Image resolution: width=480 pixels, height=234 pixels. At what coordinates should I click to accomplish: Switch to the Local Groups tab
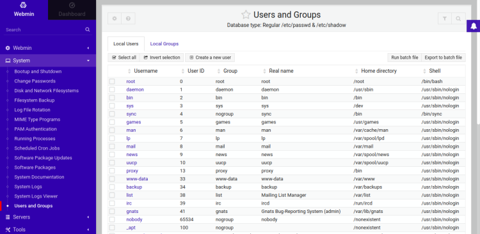tap(164, 43)
